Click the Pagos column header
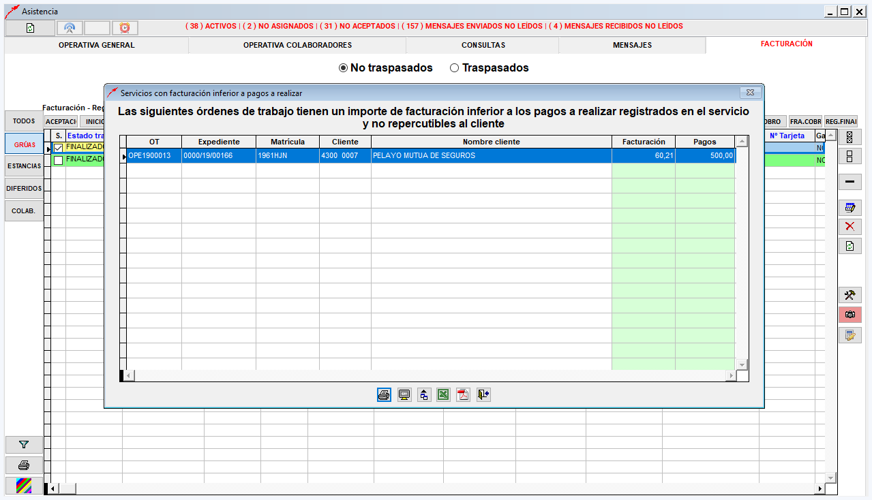Screen dimensions: 872x500 tap(705, 142)
